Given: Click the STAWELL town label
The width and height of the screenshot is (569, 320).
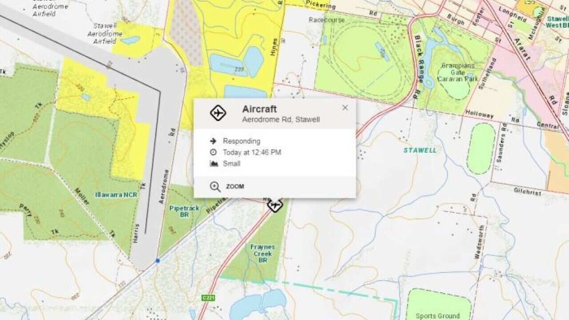Looking at the screenshot, I should pyautogui.click(x=420, y=150).
